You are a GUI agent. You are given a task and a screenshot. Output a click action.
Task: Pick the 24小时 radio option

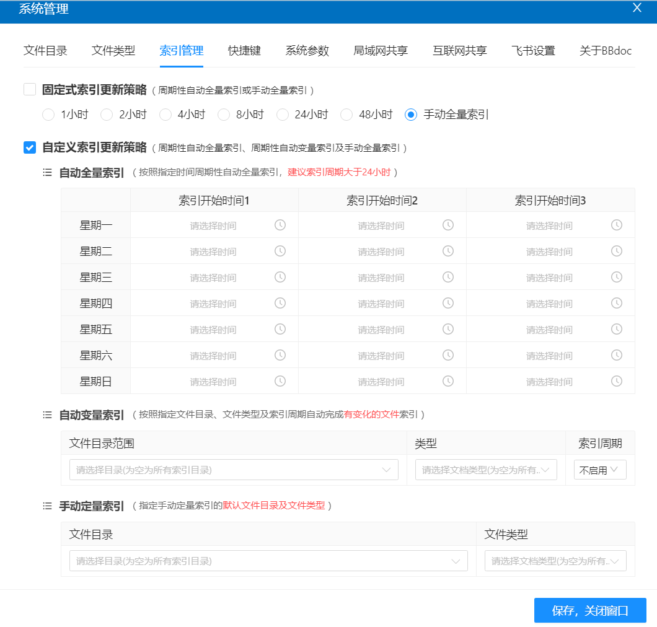tap(283, 115)
